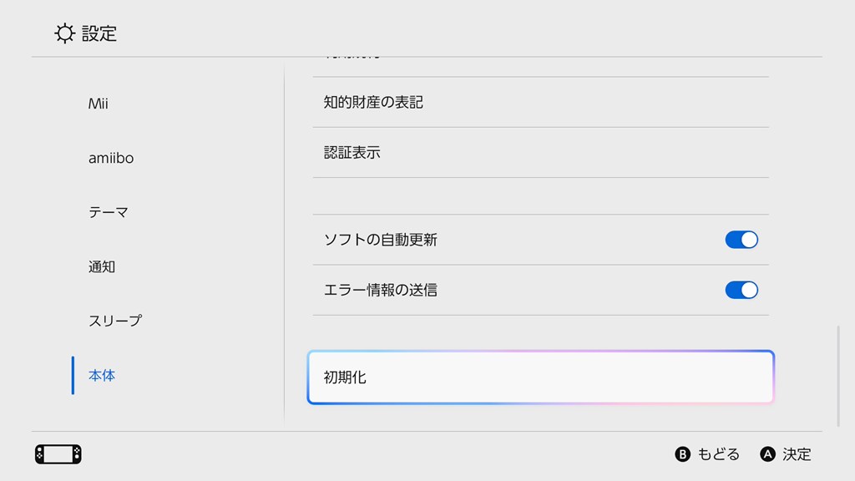The image size is (855, 481).
Task: Go to 通知 settings
Action: 102,267
